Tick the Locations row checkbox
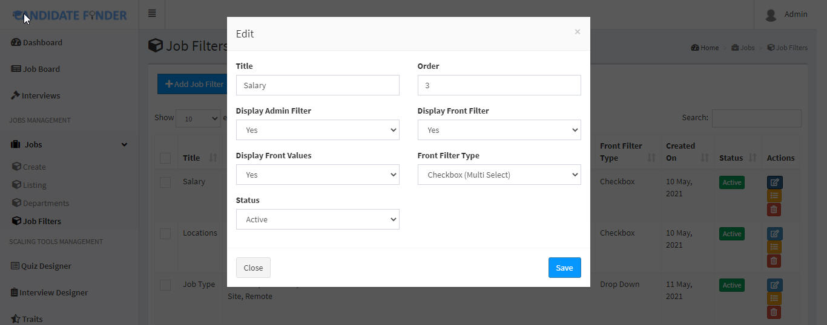The image size is (827, 325). click(165, 233)
